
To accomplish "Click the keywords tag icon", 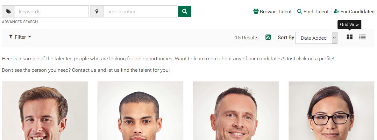I will 8,11.
